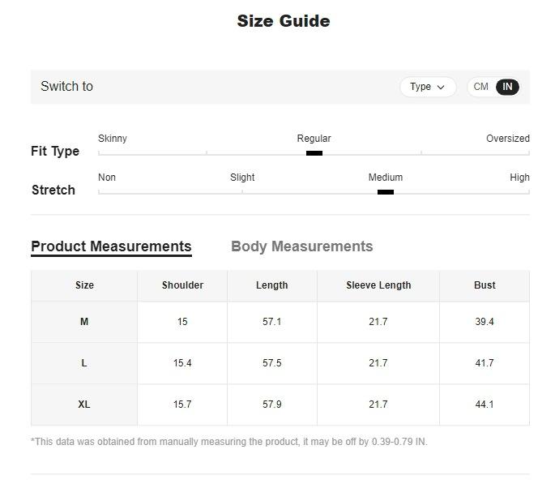
Task: Switch to the Body Measurements tab
Action: point(301,246)
